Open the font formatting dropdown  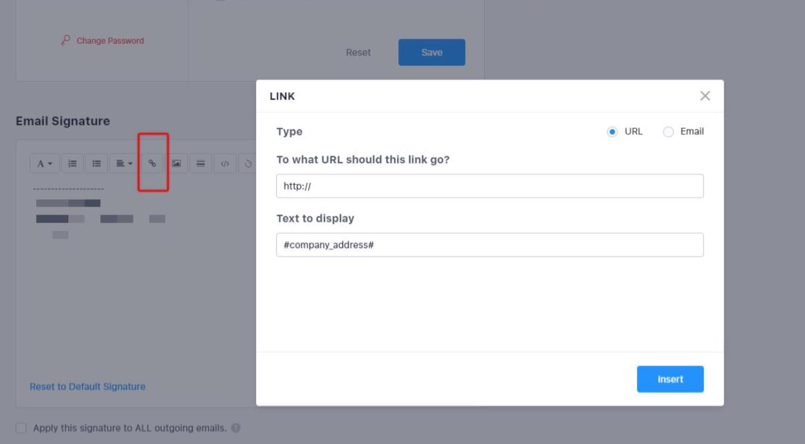[44, 164]
